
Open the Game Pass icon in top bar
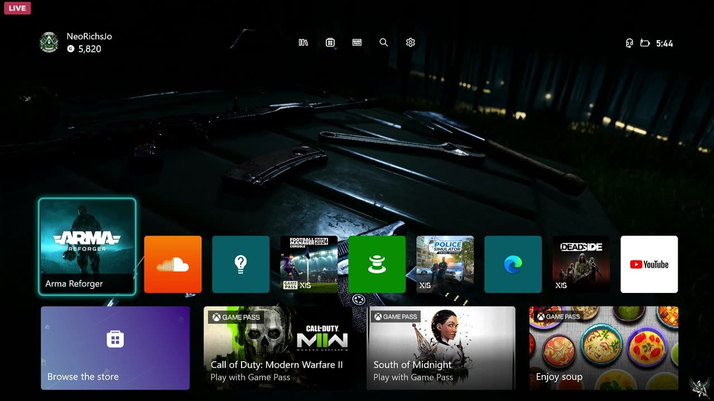(x=357, y=42)
